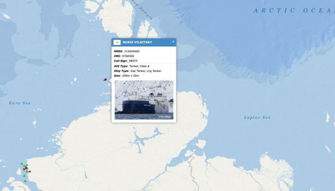Click the FleetMon logo on the photo
The image size is (335, 191).
click(164, 117)
